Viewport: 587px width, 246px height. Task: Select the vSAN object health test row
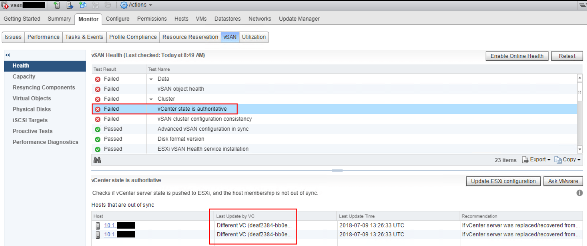coord(334,89)
